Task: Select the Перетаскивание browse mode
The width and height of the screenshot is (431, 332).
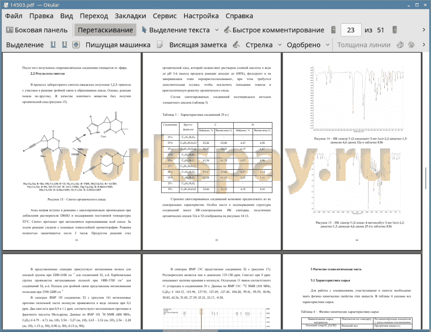Action: (x=105, y=30)
